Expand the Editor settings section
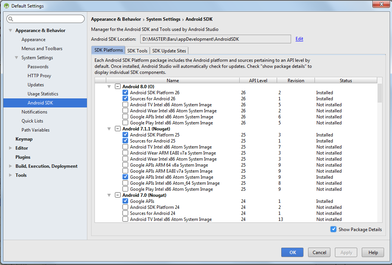Screen dimensions: 392x265 coord(11,148)
